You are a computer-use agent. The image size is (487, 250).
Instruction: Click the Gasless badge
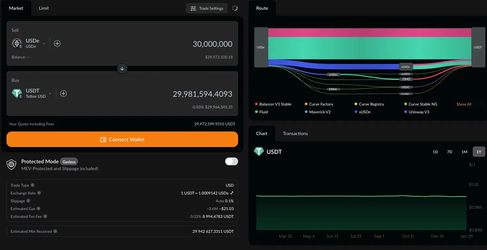coord(69,162)
